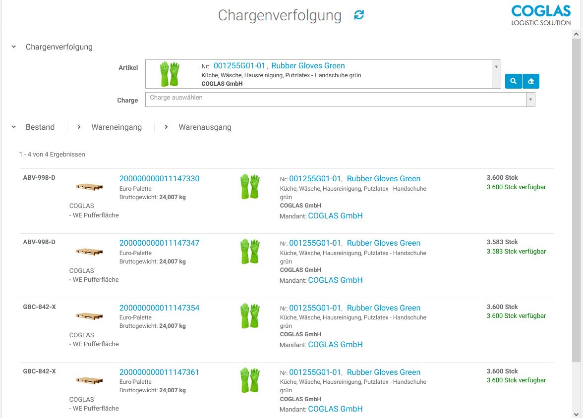The height and width of the screenshot is (418, 583).
Task: Expand the Warenausgang section
Action: tap(166, 127)
